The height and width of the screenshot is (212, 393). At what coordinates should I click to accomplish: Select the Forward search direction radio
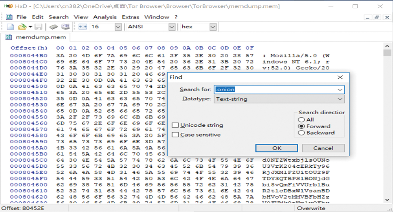[x=301, y=126]
